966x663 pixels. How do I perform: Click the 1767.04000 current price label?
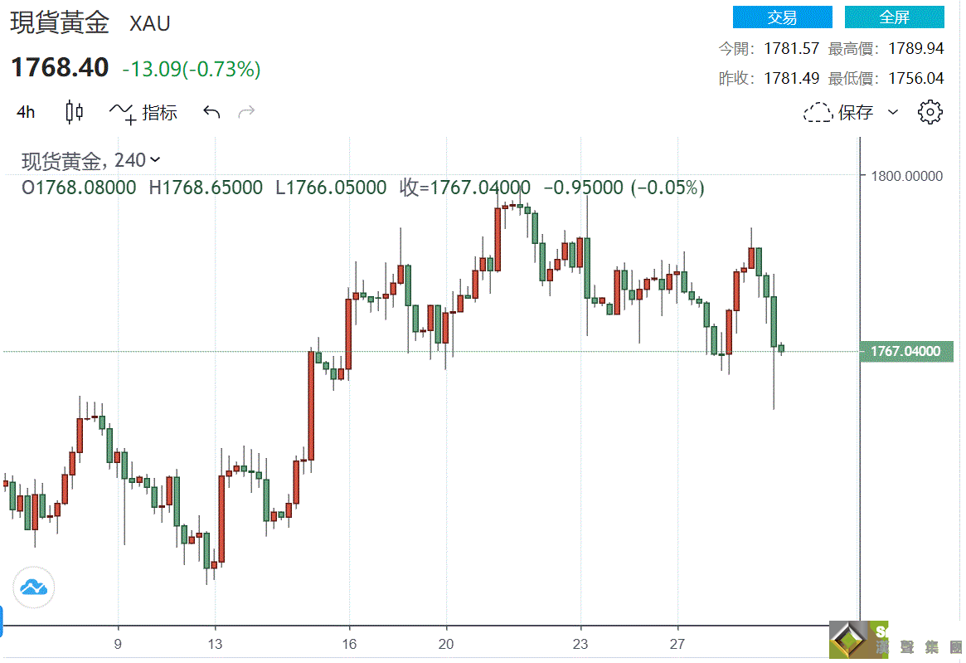tap(905, 352)
